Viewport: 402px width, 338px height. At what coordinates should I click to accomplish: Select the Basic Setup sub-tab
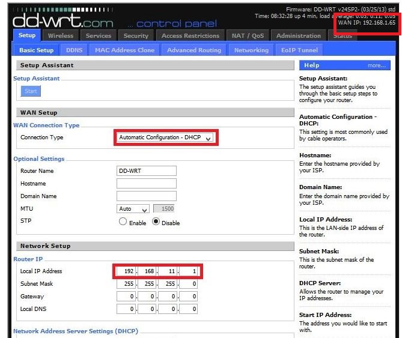[x=37, y=50]
